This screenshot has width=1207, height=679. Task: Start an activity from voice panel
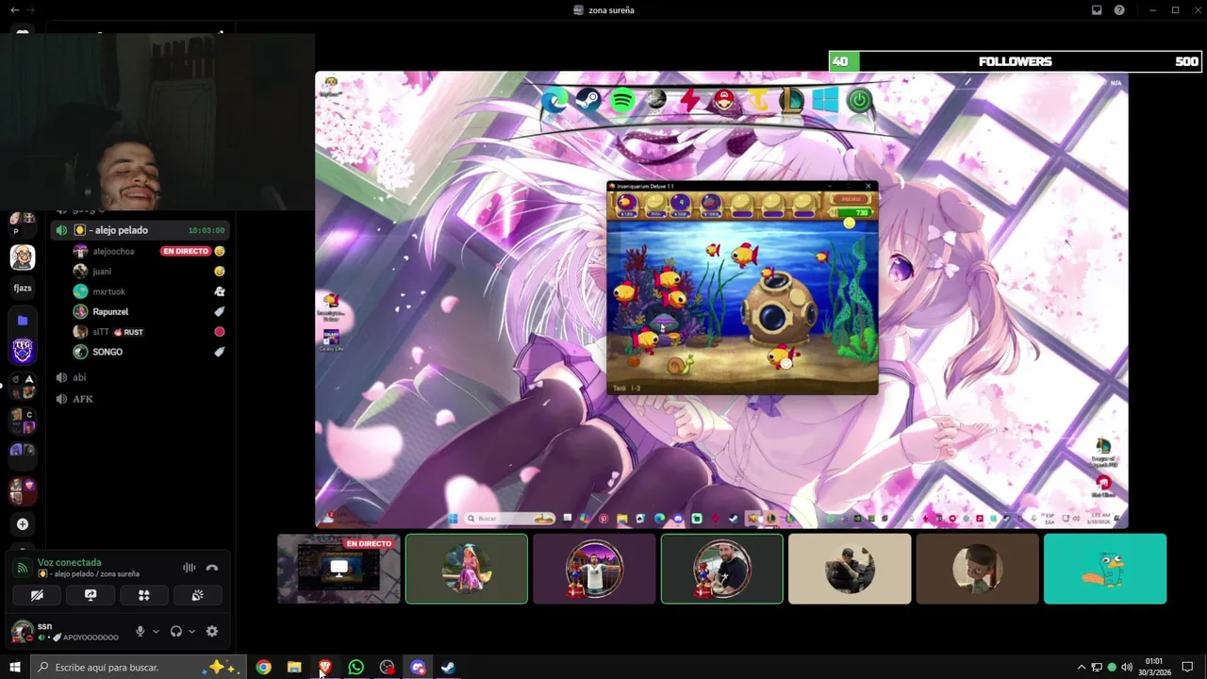[144, 595]
